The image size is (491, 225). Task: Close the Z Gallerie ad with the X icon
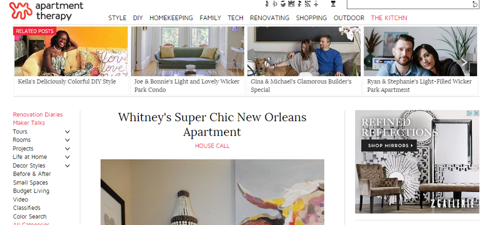[476, 113]
